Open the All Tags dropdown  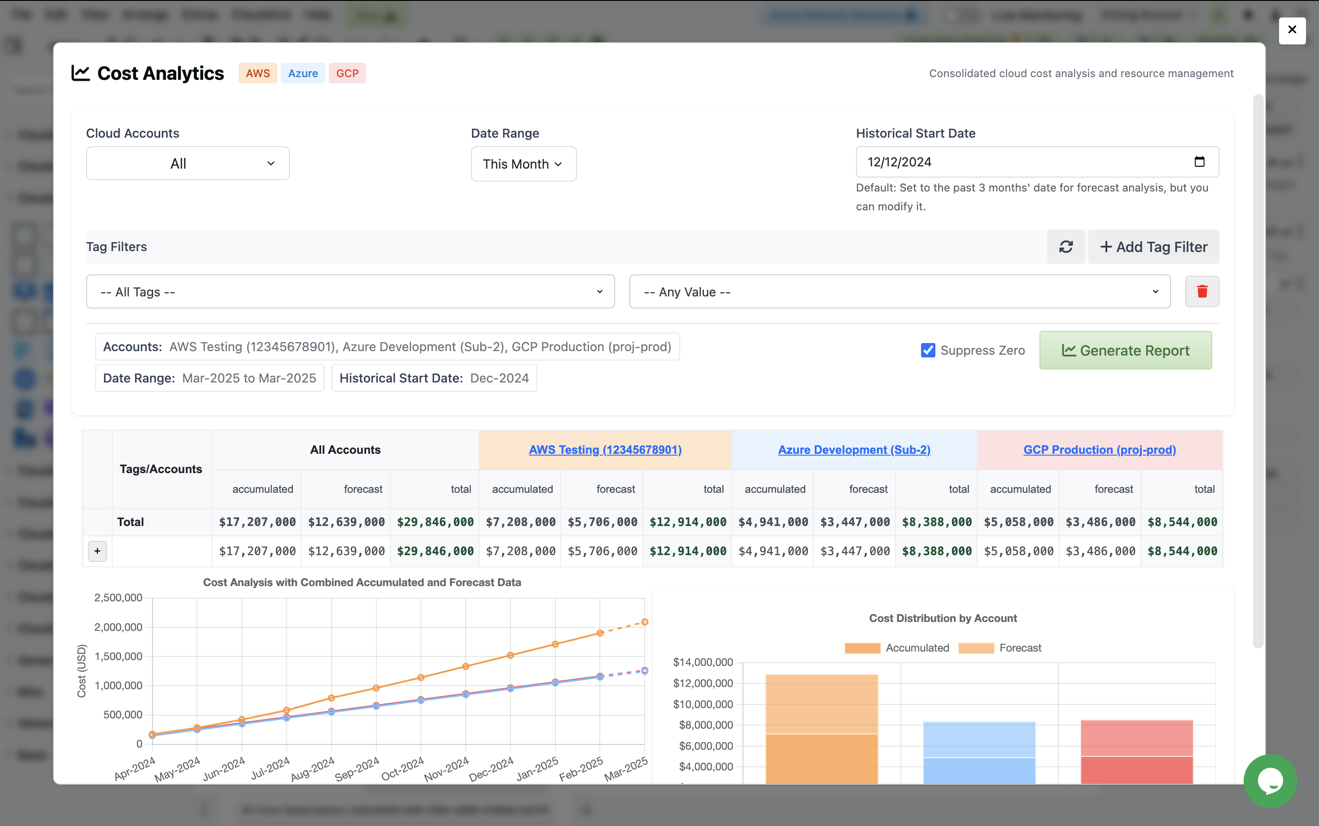pyautogui.click(x=350, y=292)
